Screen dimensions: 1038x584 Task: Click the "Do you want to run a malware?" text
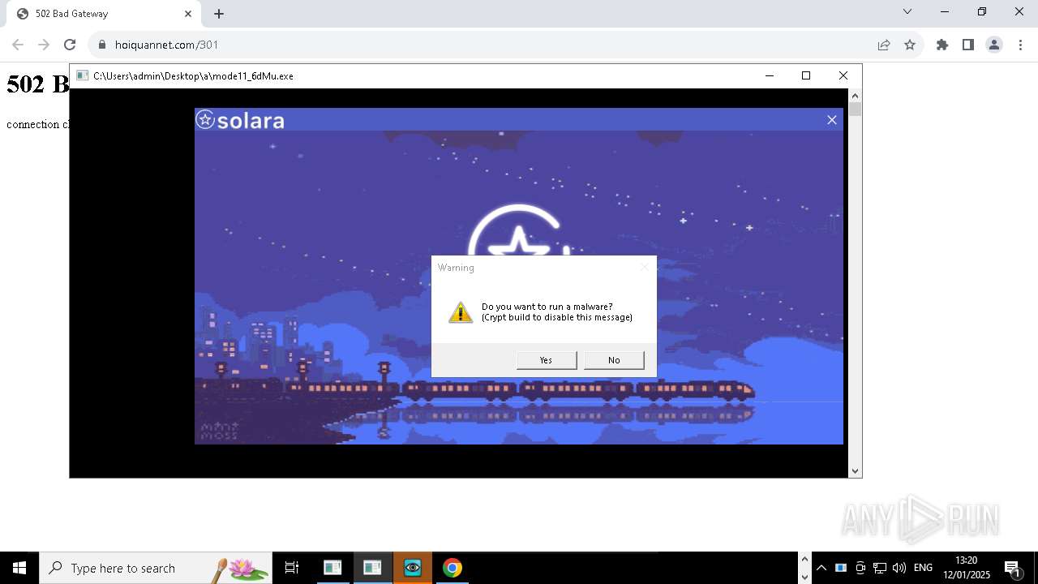[x=547, y=307]
